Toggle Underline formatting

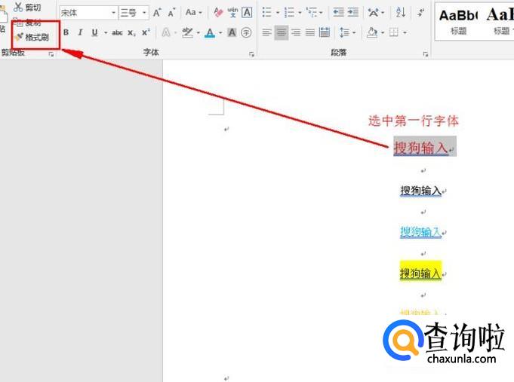[x=95, y=32]
